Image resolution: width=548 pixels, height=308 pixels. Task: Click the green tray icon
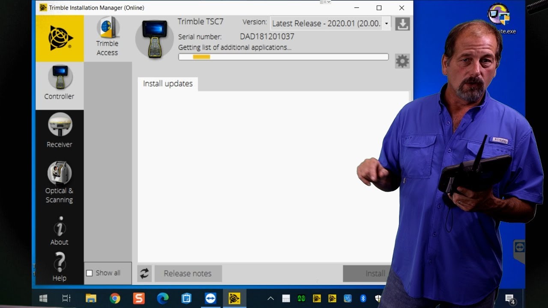(x=301, y=299)
